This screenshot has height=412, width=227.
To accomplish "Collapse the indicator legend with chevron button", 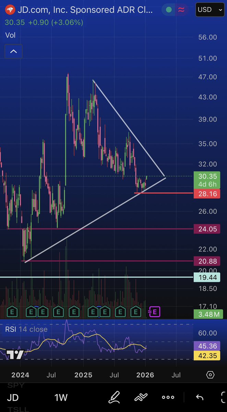I will [13, 51].
